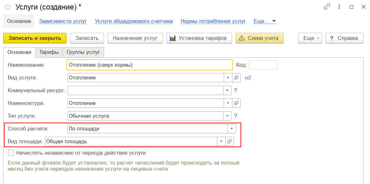
Task: Open the Еще navigation dropdown link
Action: [264, 21]
